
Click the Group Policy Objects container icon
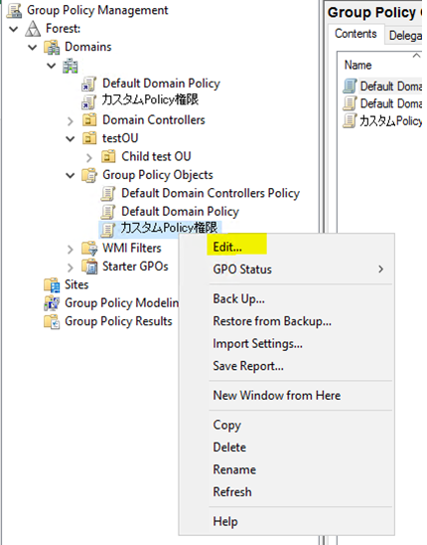click(89, 175)
